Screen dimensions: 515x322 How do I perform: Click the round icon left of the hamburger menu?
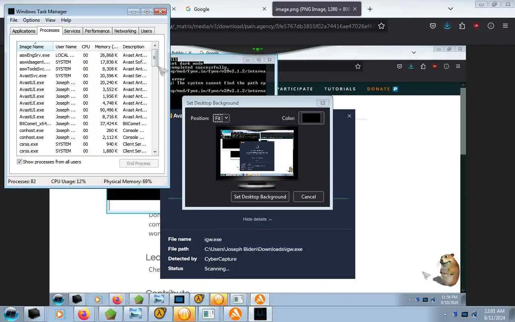[491, 26]
